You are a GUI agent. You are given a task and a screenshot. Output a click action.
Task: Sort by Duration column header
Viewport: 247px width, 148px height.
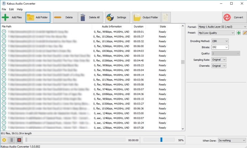pos(139,27)
